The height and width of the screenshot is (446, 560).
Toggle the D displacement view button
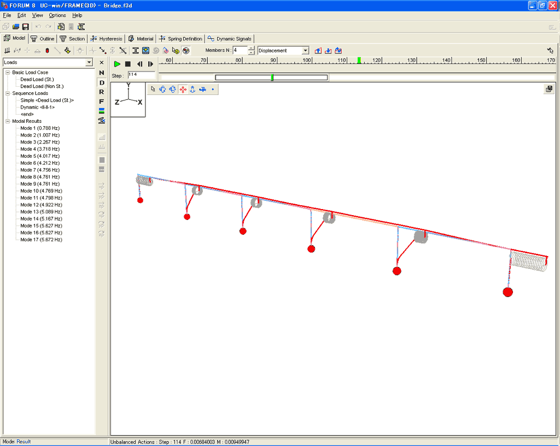(102, 83)
